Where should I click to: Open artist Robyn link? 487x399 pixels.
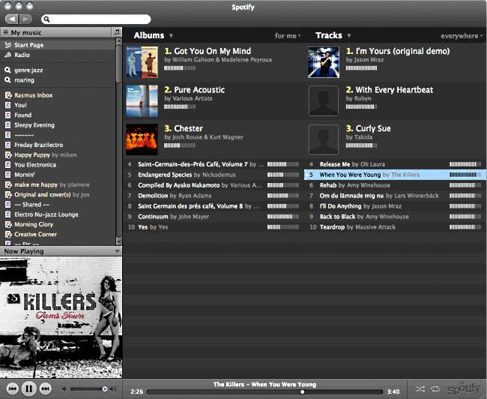coord(363,98)
